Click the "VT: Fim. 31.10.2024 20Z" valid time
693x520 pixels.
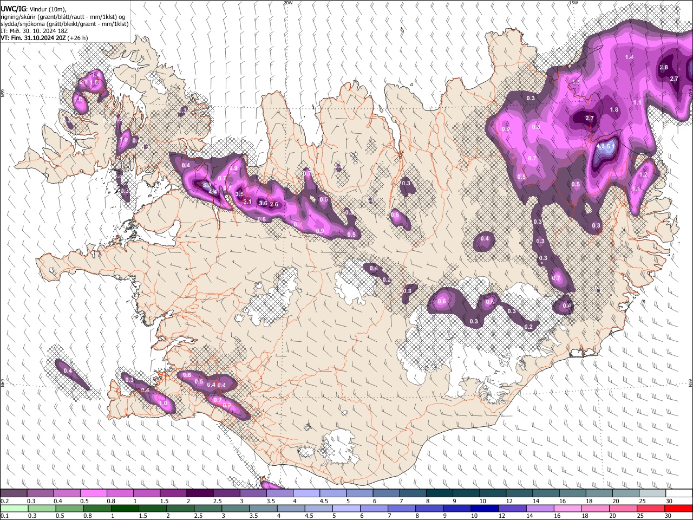[x=34, y=38]
